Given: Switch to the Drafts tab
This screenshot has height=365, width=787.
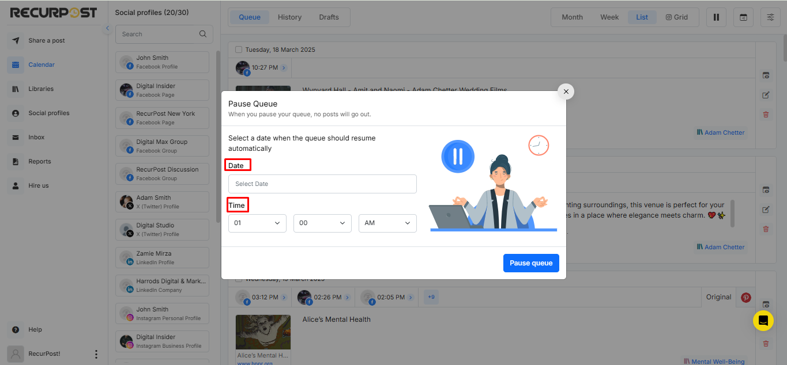Looking at the screenshot, I should [329, 17].
